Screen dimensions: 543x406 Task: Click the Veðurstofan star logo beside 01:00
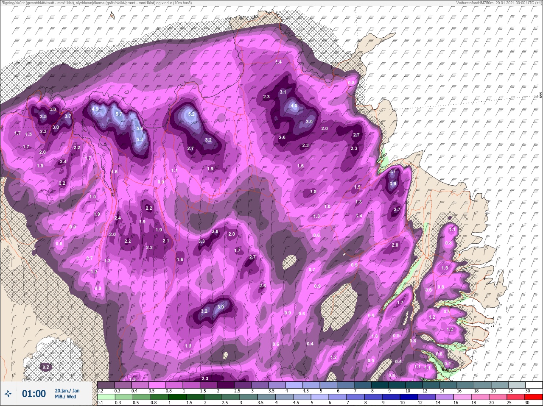click(x=8, y=394)
